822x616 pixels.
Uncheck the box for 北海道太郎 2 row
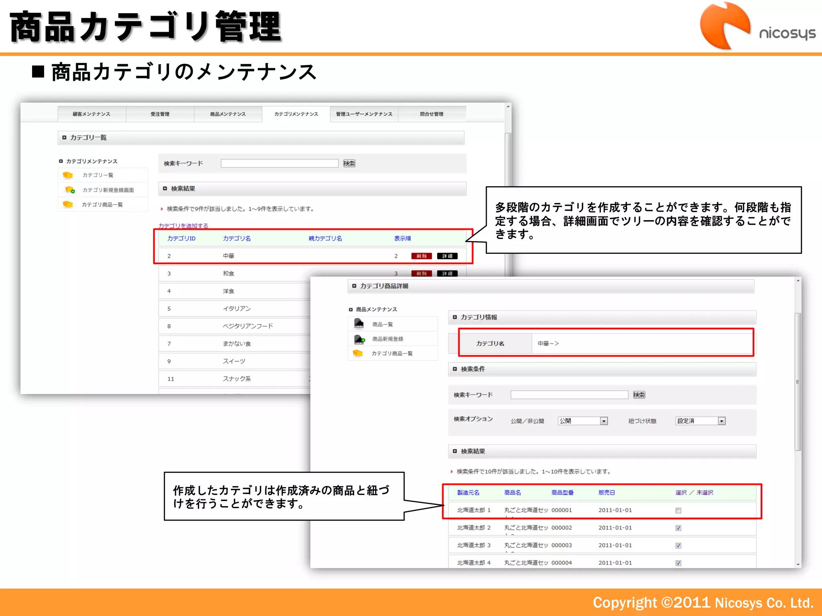(678, 528)
